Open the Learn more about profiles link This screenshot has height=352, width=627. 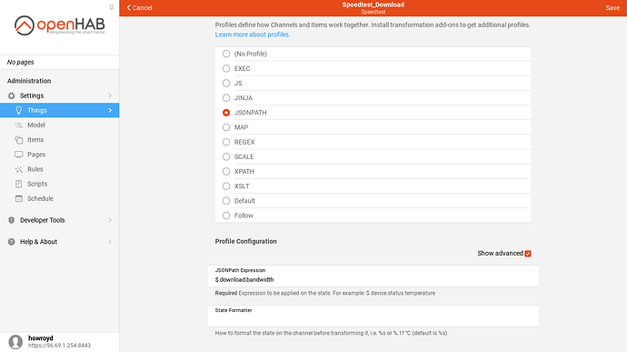click(253, 35)
